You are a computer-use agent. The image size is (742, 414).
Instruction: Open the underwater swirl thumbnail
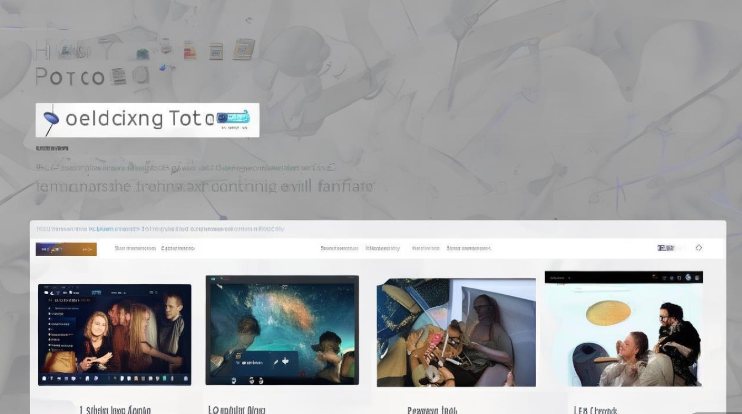tap(282, 330)
